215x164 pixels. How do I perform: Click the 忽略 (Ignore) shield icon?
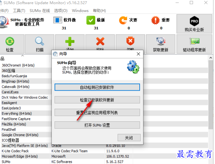130,41
